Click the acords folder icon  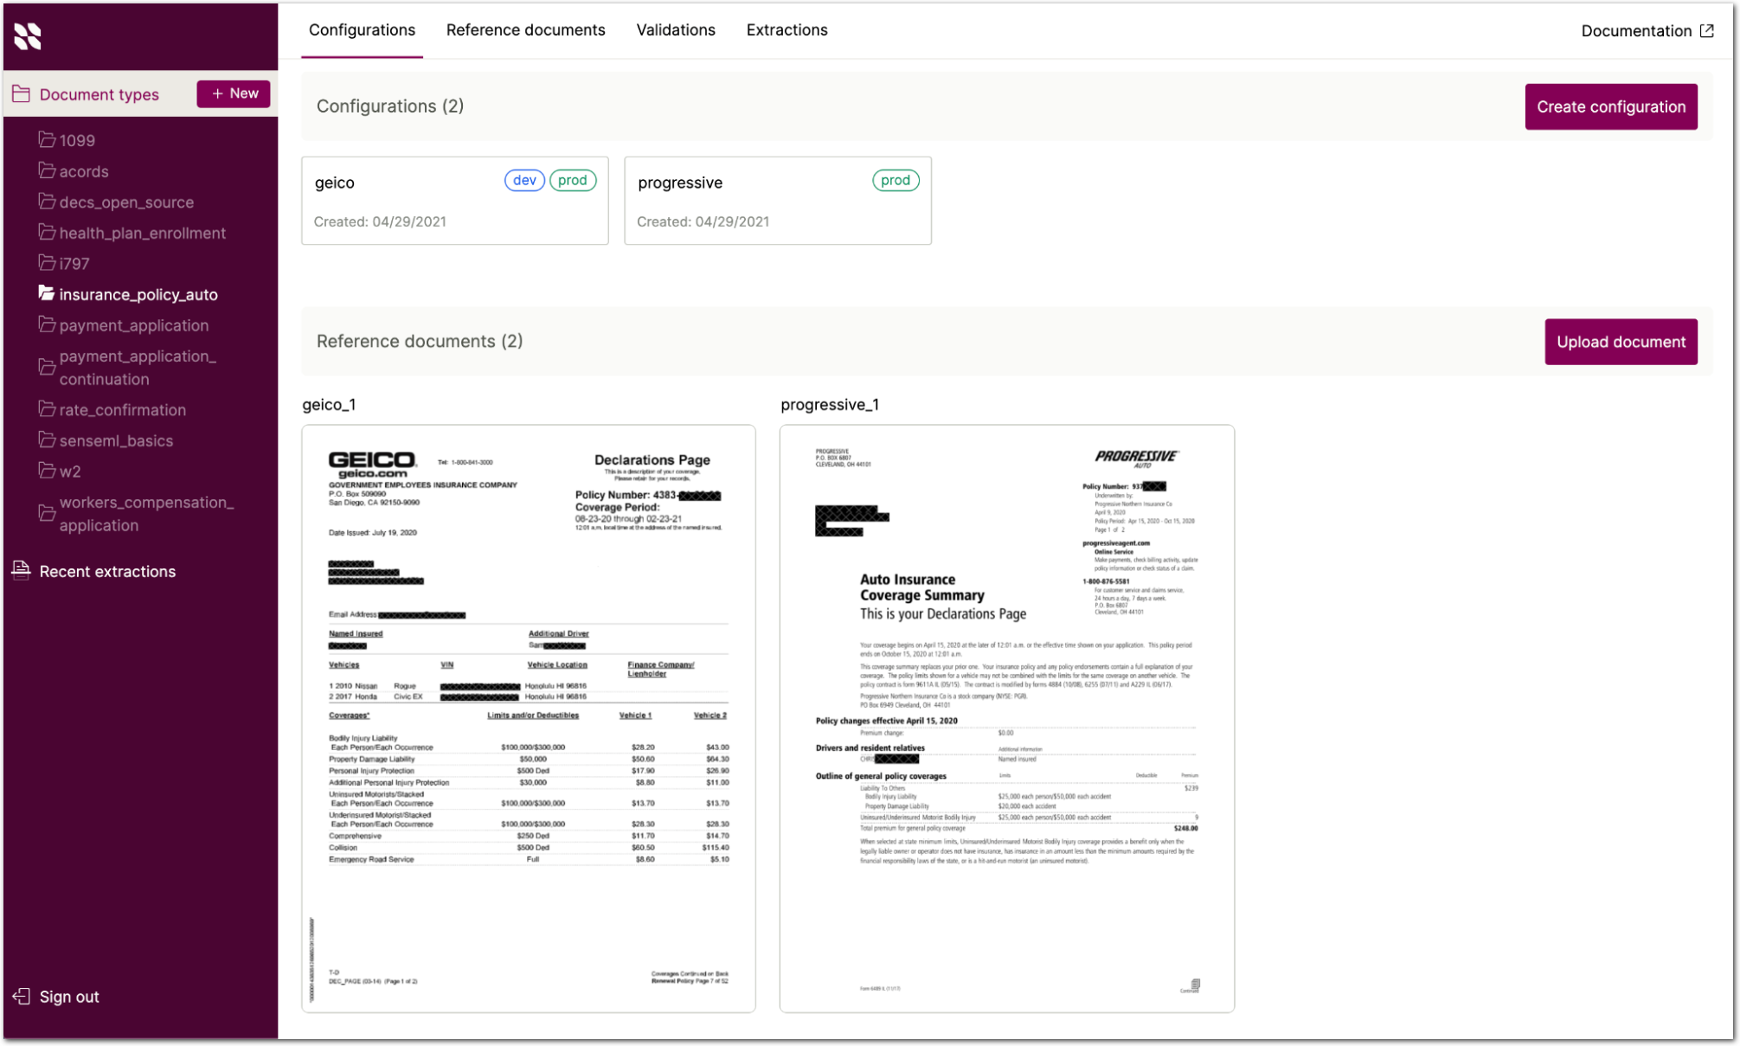(47, 170)
